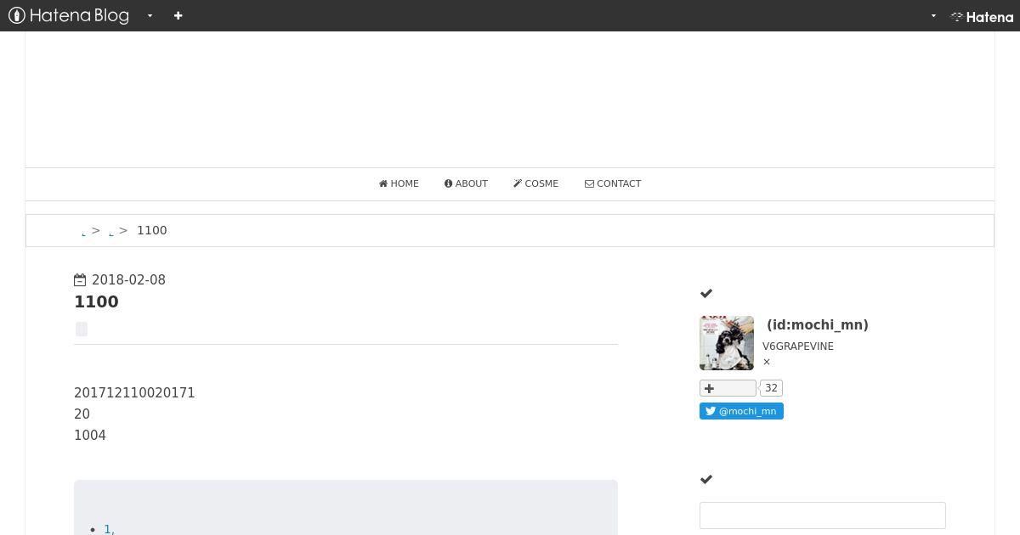Open the ABOUT menu item
This screenshot has width=1020, height=535.
[466, 183]
